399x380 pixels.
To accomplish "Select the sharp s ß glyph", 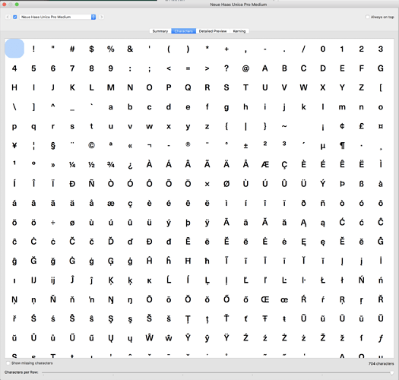I will pyautogui.click(x=361, y=184).
